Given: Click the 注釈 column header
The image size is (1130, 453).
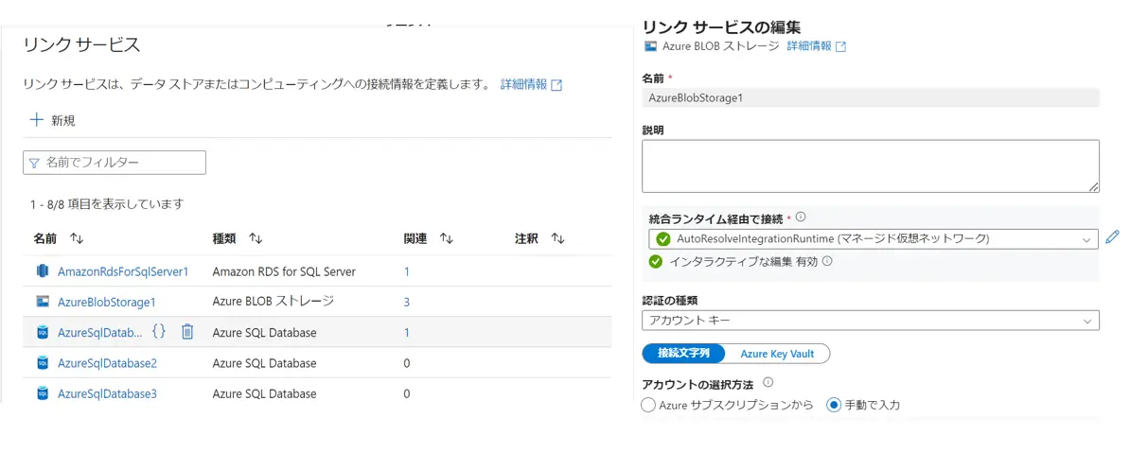Looking at the screenshot, I should [x=526, y=238].
